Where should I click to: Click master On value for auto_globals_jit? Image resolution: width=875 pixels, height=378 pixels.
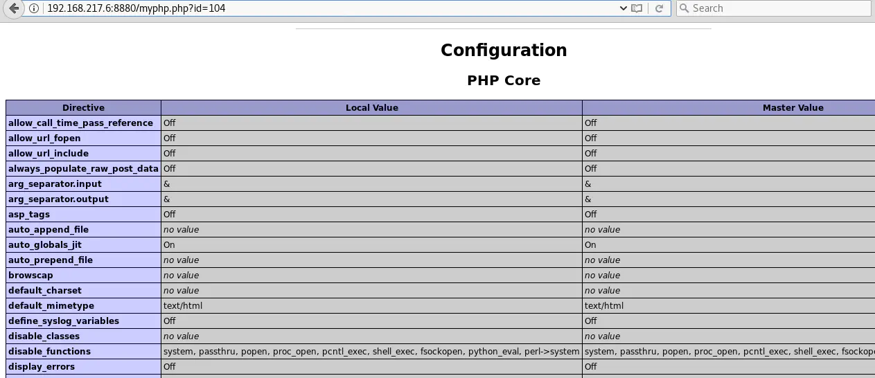[x=590, y=244]
